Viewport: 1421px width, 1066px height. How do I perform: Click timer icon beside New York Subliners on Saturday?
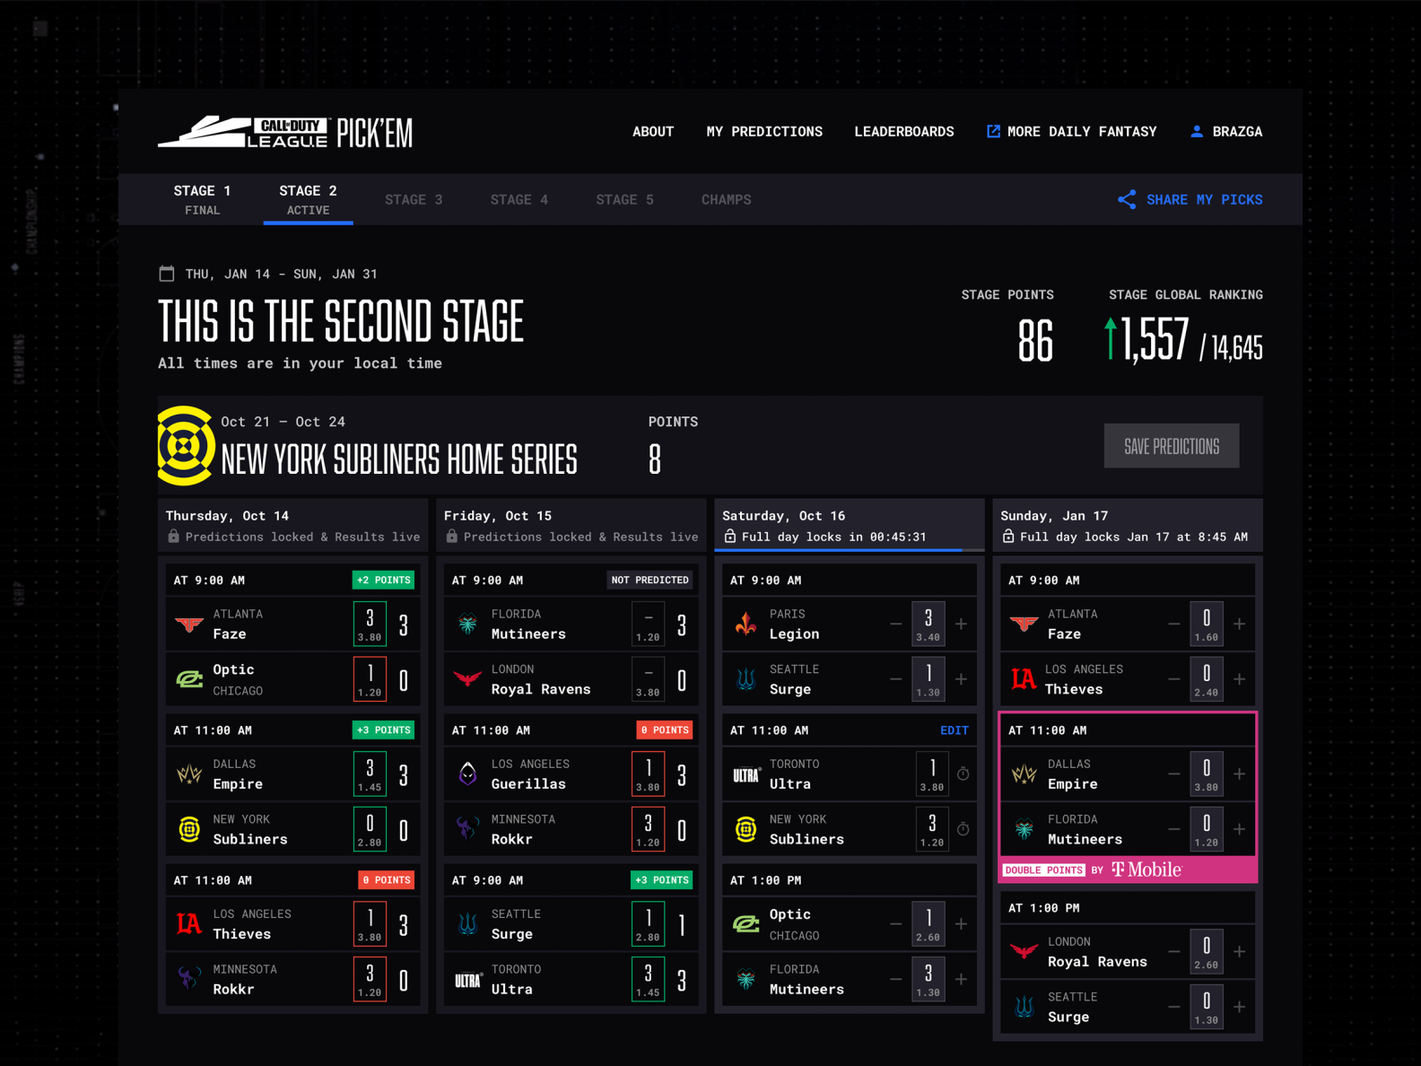pos(963,829)
